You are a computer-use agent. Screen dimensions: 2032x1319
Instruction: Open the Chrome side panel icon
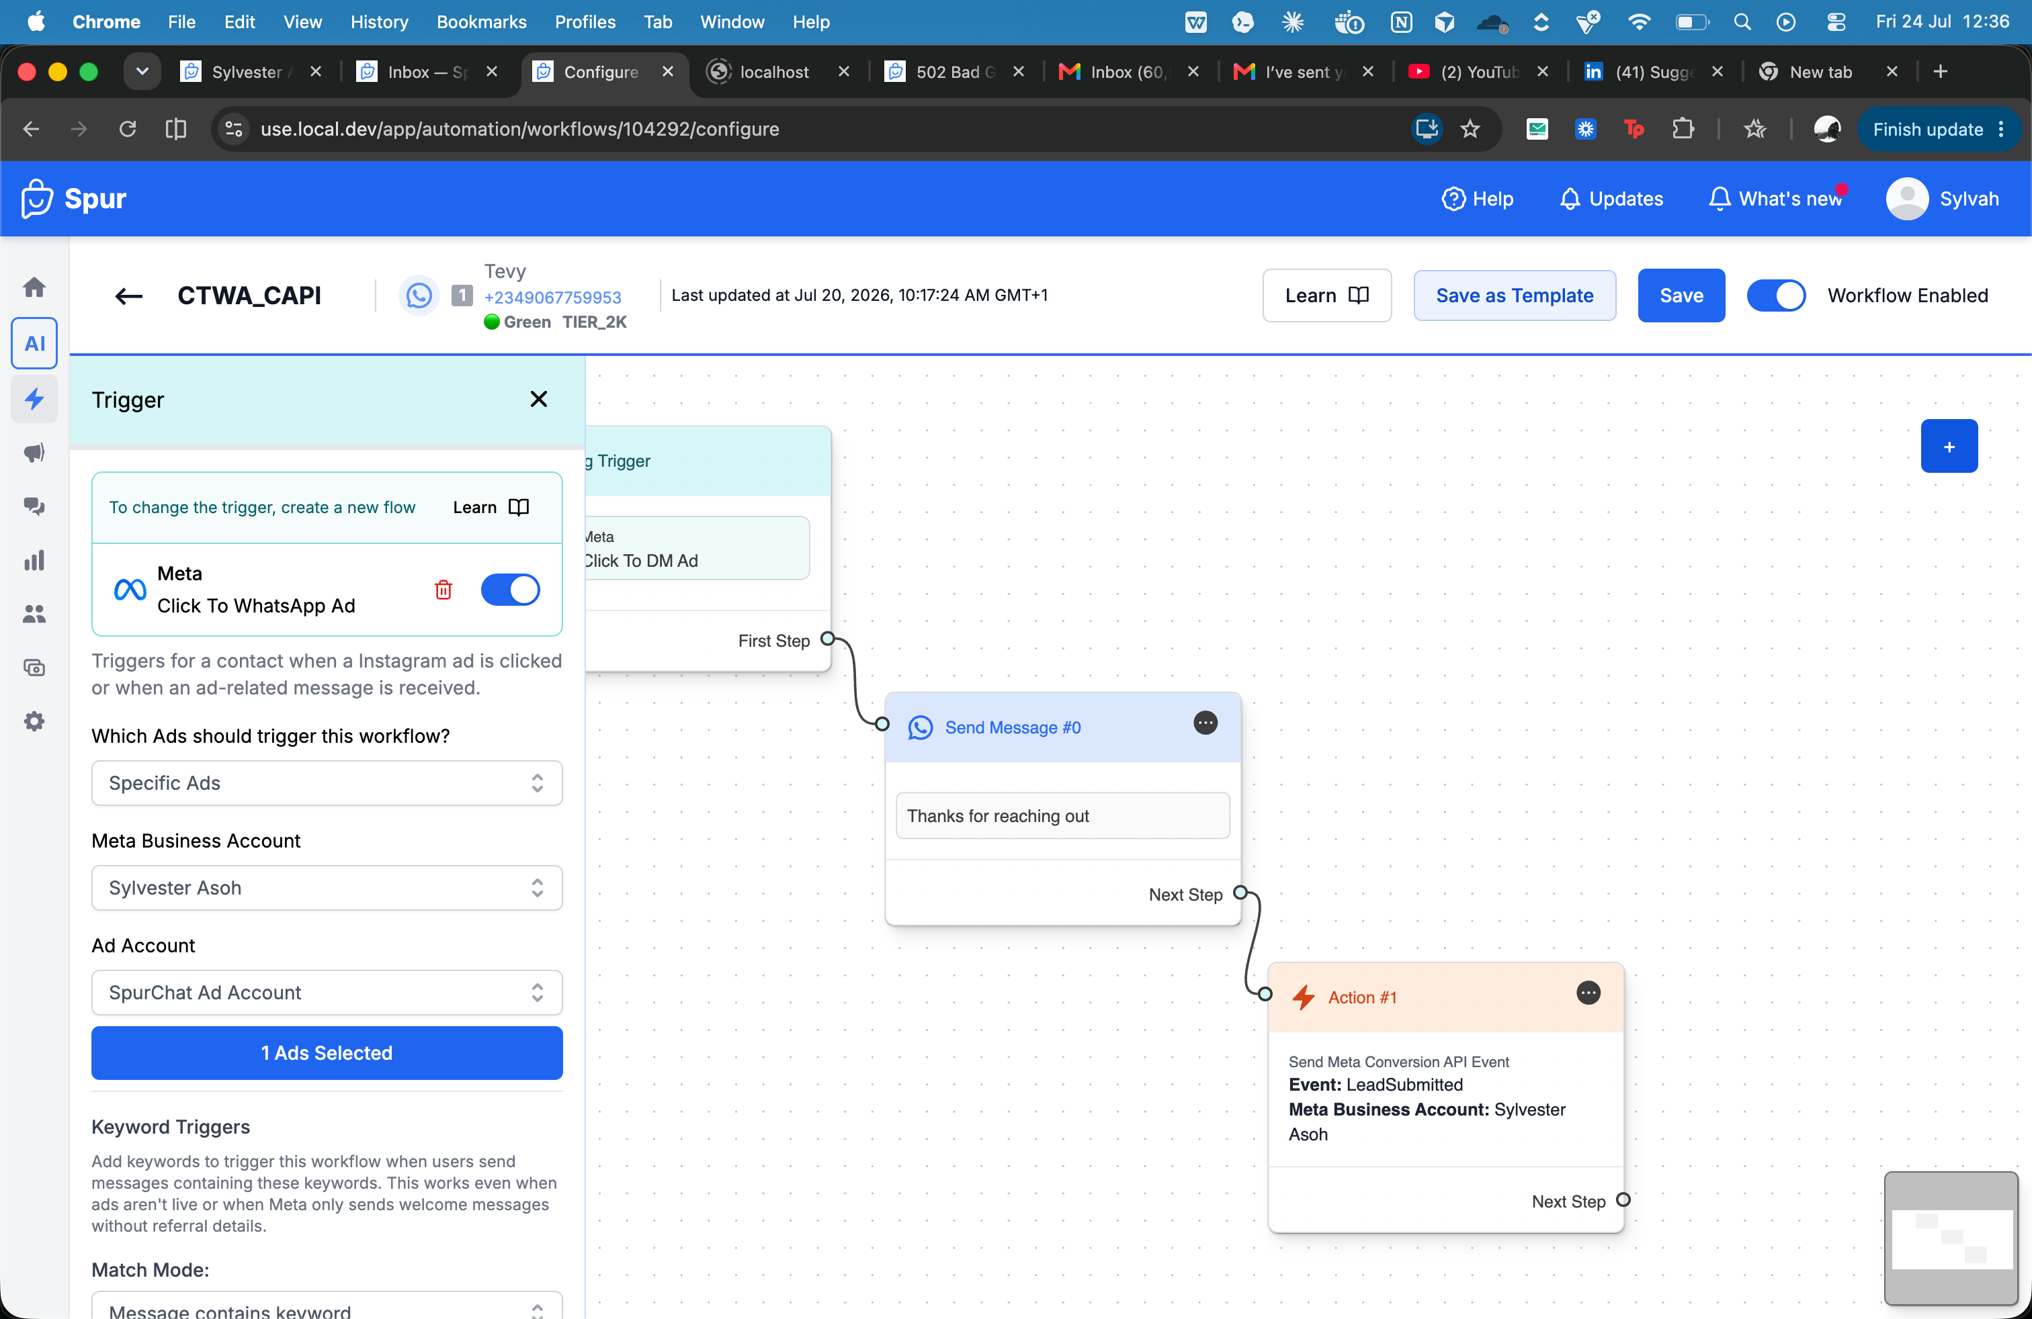pyautogui.click(x=176, y=129)
